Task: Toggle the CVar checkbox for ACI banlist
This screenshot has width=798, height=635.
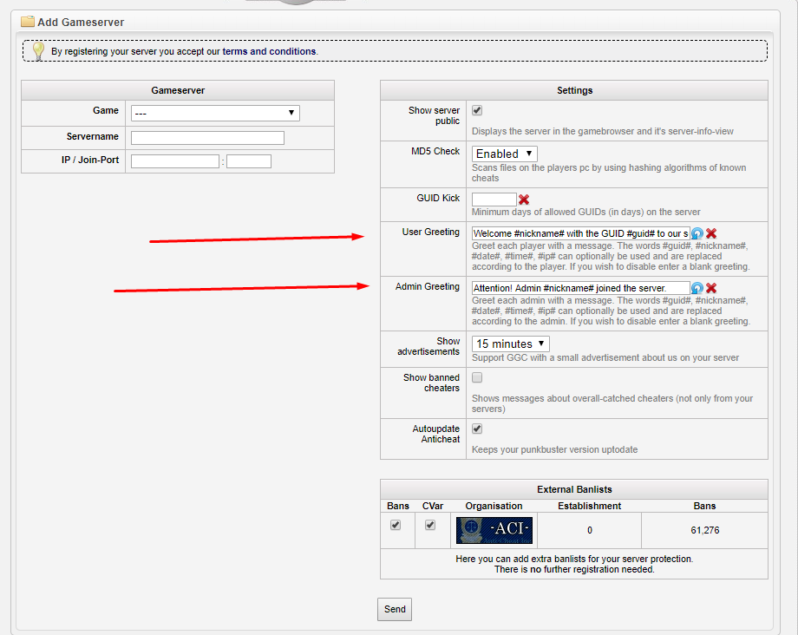Action: click(x=430, y=525)
